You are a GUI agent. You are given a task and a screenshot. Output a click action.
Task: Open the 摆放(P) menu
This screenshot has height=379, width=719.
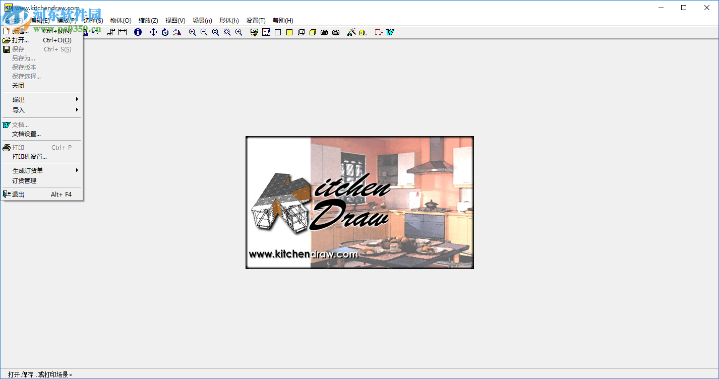point(67,21)
